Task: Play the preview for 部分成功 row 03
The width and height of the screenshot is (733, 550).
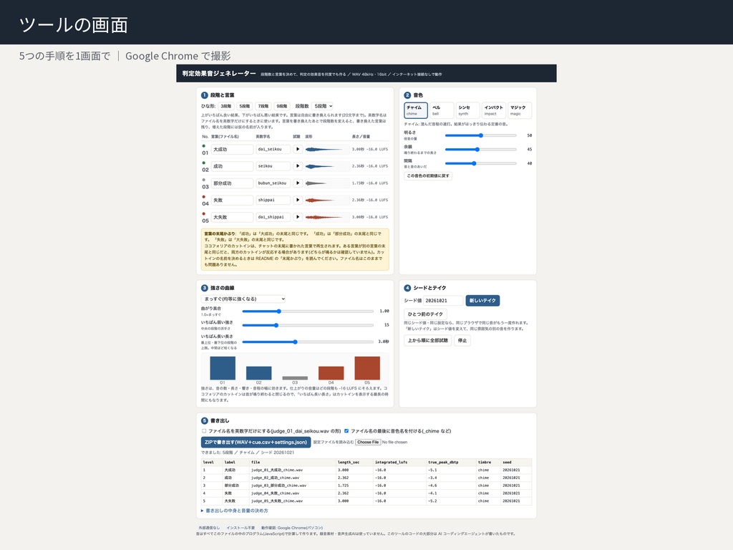Action: [x=297, y=183]
